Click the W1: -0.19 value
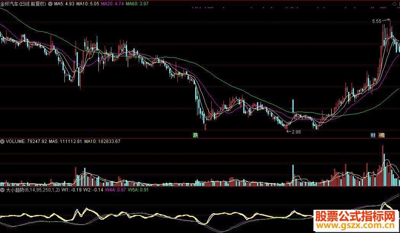This screenshot has height=233, width=400. tap(72, 190)
